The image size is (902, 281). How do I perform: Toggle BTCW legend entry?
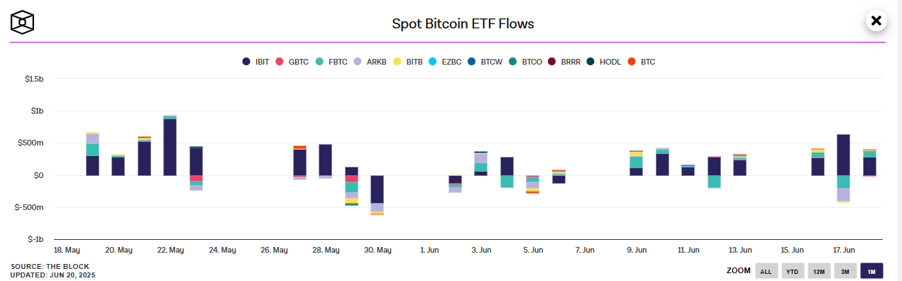click(485, 62)
